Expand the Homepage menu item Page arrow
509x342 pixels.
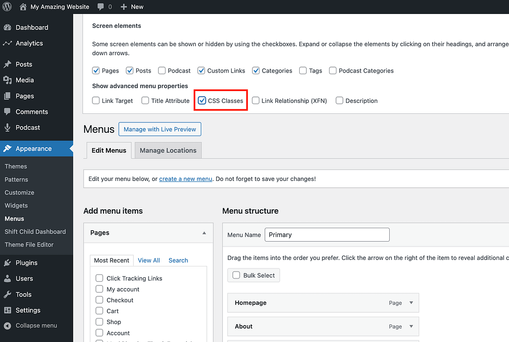point(411,303)
